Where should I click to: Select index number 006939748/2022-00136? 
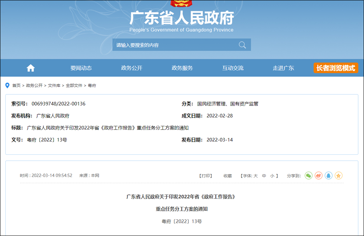tap(58, 104)
